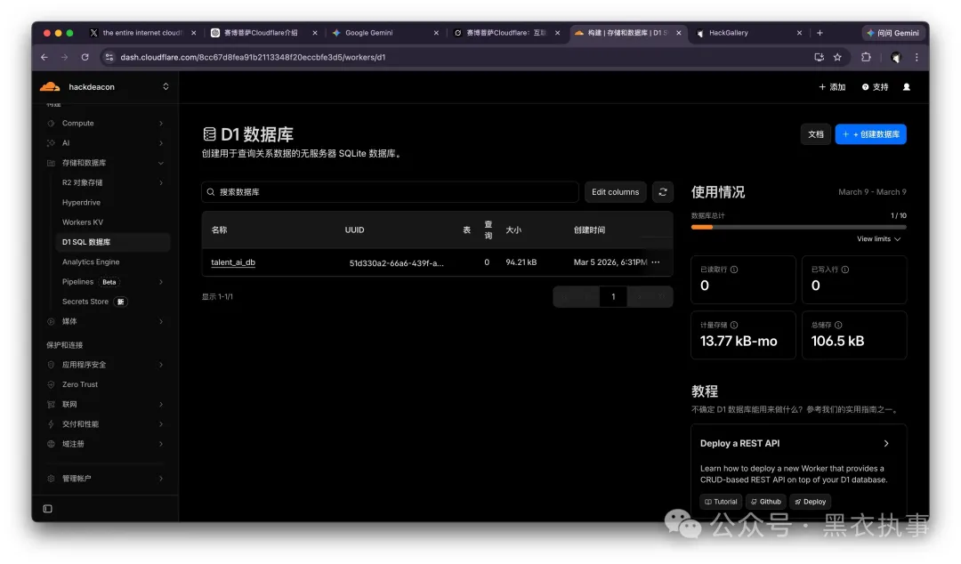Click the Tutorial tag button

coord(721,502)
